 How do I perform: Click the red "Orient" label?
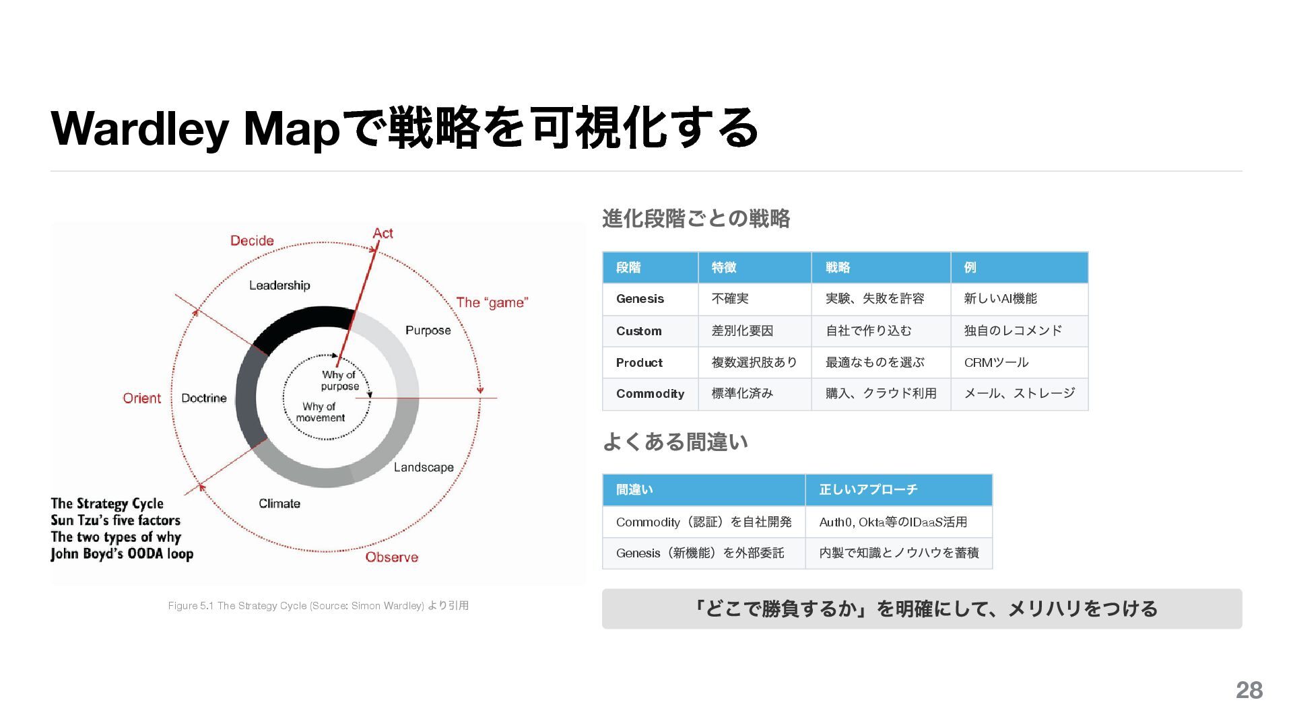[x=141, y=398]
